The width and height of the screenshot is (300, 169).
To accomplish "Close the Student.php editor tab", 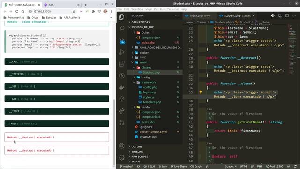I will coord(254,15).
